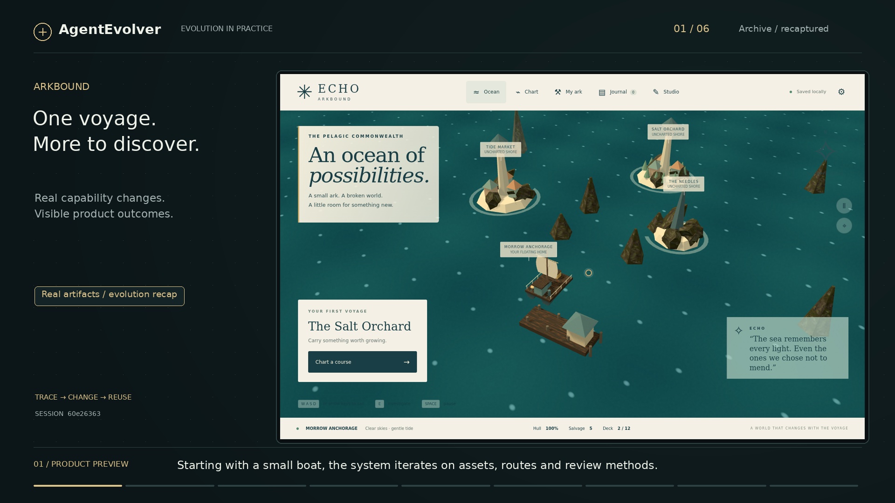The width and height of the screenshot is (895, 503).
Task: Click the AgentEvolver circled plus logo
Action: 42,32
